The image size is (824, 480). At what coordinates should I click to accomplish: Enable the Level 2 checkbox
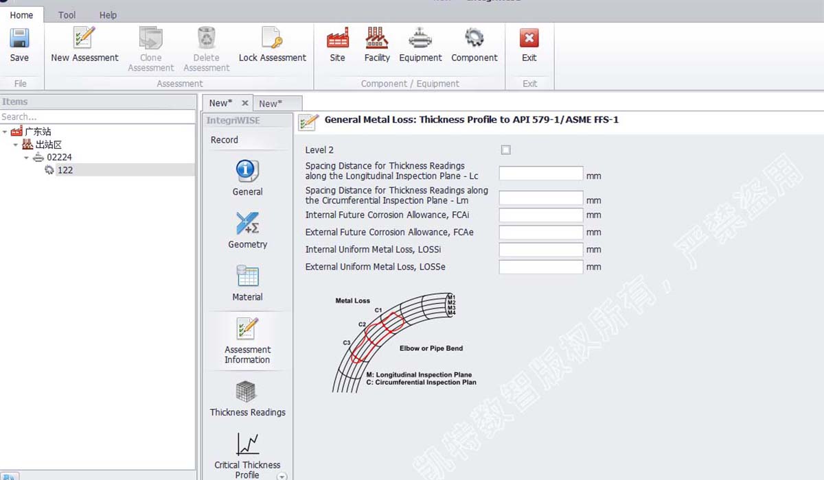(x=506, y=150)
